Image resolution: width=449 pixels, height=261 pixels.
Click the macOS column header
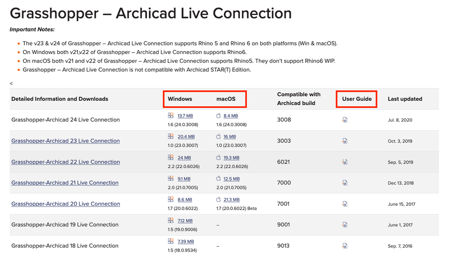coord(226,99)
